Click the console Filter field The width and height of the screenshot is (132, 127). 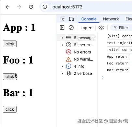click(x=121, y=28)
